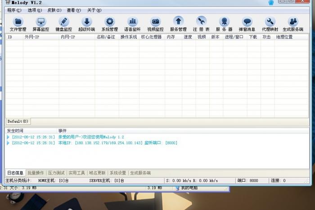Click the 端口: 8000 status bar entry
The height and width of the screenshot is (210, 315).
pyautogui.click(x=247, y=181)
